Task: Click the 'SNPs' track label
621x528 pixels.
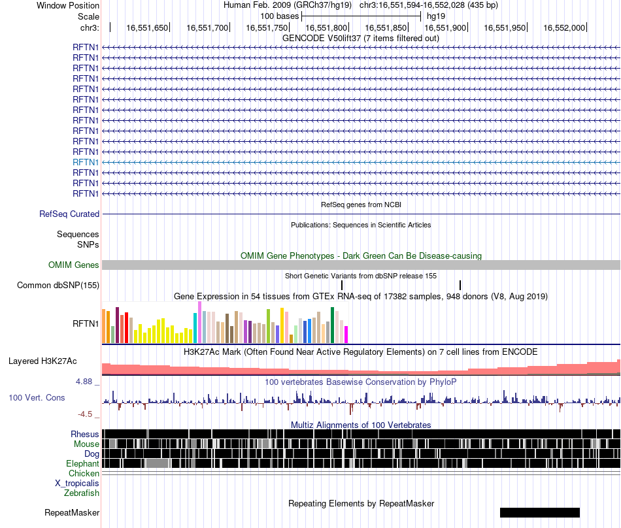Action: click(x=88, y=244)
